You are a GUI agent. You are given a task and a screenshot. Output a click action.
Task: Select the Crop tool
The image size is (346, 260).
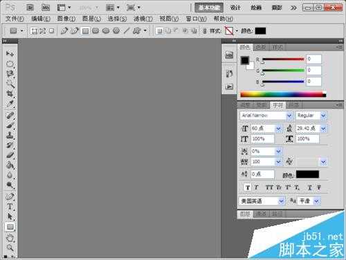coord(10,93)
